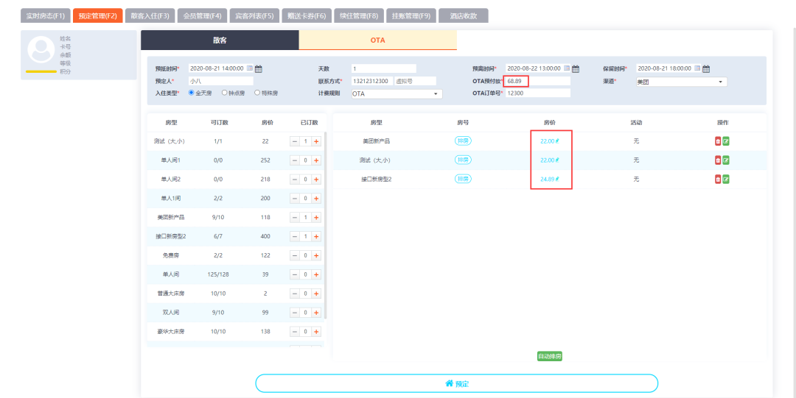Open calendar icon for 保留时间 field
Viewport: 796px width, 398px height.
[706, 68]
